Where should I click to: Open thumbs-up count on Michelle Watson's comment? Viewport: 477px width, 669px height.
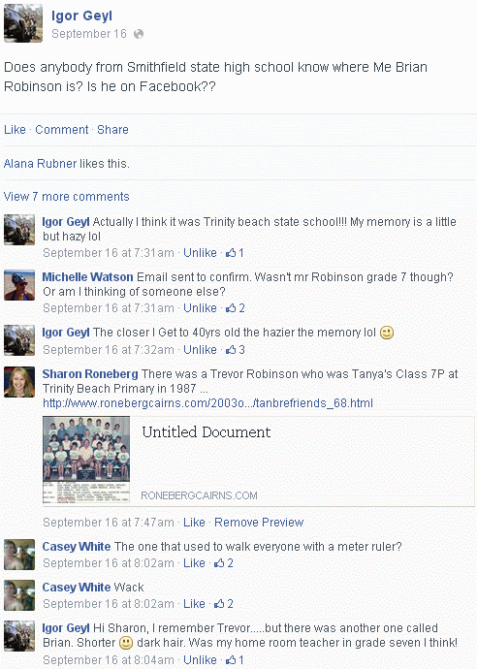(x=235, y=308)
